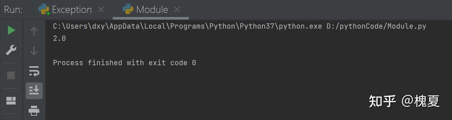Stop the process with square icon
Image resolution: width=452 pixels, height=120 pixels.
click(11, 75)
